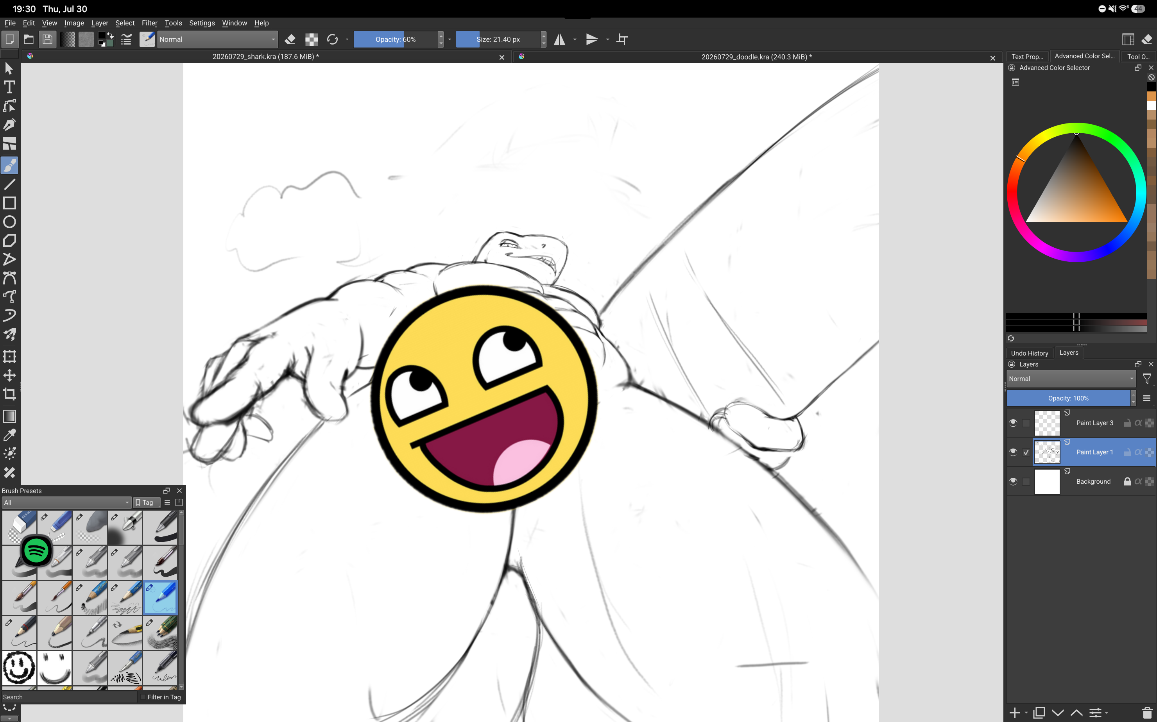The width and height of the screenshot is (1157, 722).
Task: Enable Filter in Tag checkbox
Action: pyautogui.click(x=142, y=697)
